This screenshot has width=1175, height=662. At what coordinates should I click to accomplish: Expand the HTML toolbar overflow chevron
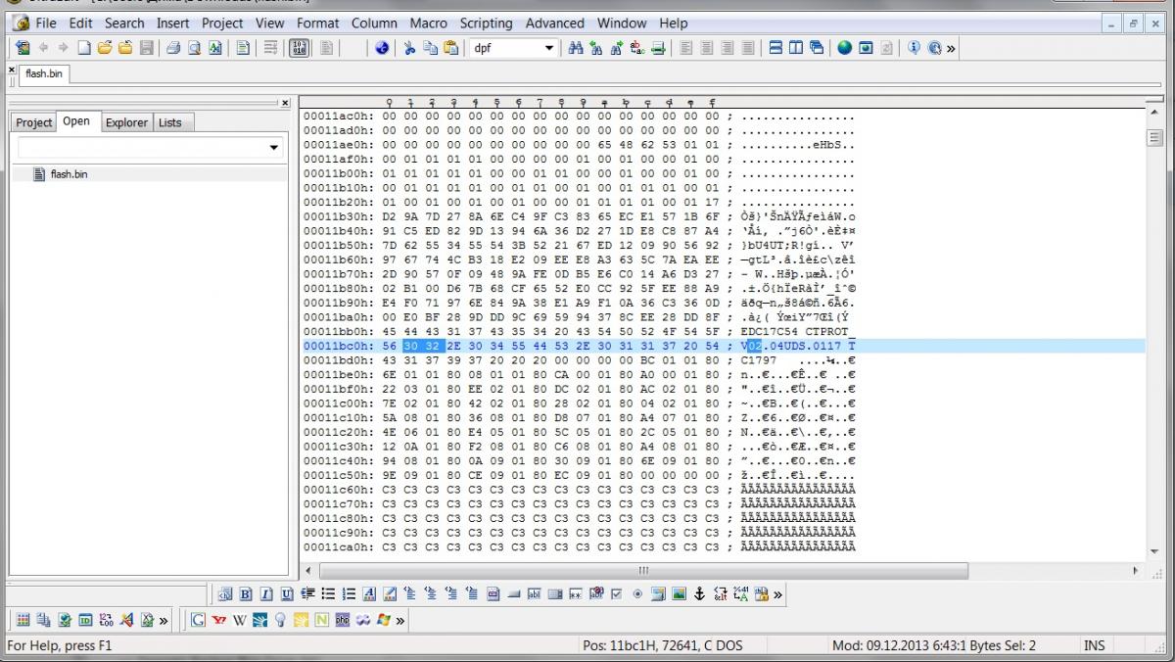pos(777,594)
